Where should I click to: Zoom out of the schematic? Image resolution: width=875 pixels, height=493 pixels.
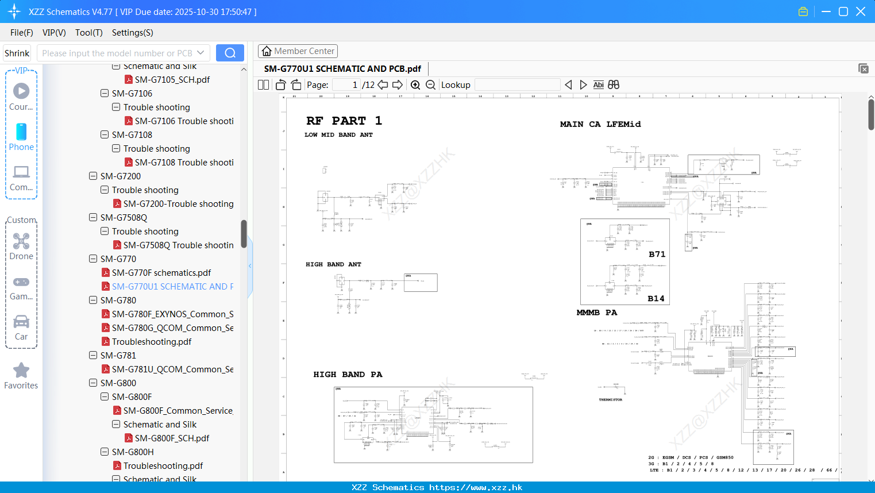[x=430, y=84]
